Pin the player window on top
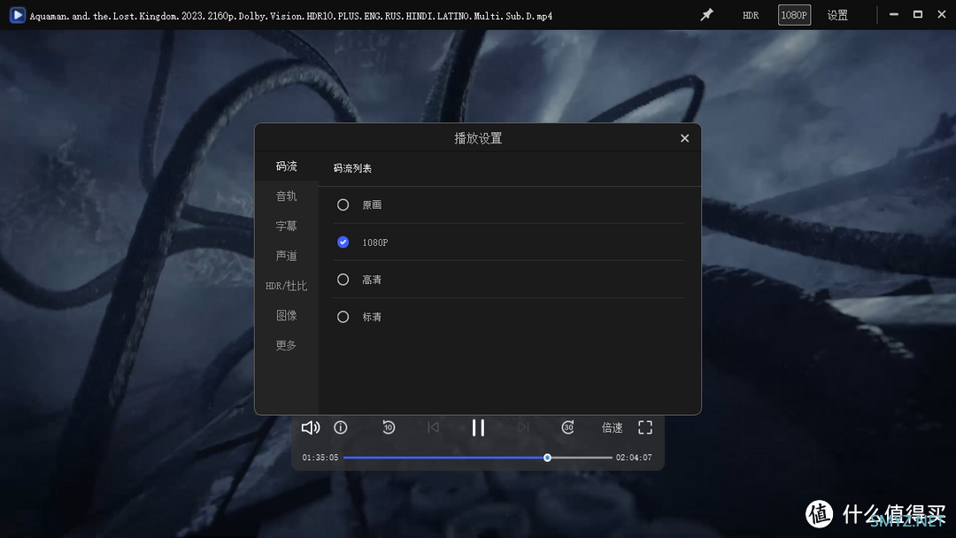Screen dimensions: 956x538 [706, 15]
